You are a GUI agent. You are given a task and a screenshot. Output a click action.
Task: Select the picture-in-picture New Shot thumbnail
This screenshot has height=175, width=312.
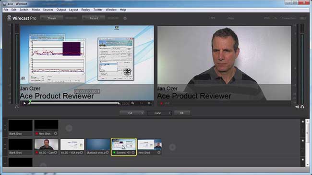pyautogui.click(x=149, y=145)
